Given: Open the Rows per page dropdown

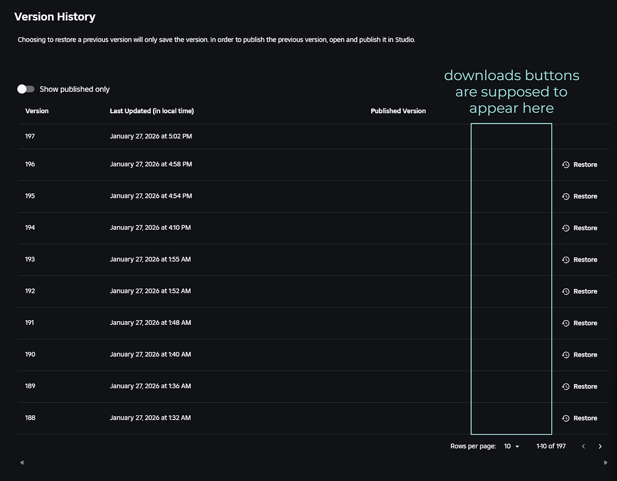Looking at the screenshot, I should tap(512, 446).
